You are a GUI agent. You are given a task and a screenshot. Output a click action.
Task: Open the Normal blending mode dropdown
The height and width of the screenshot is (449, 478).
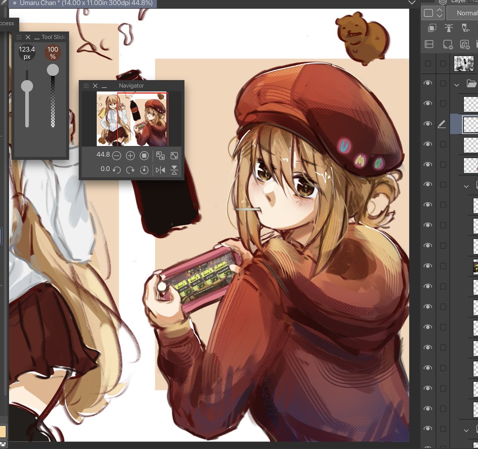462,13
